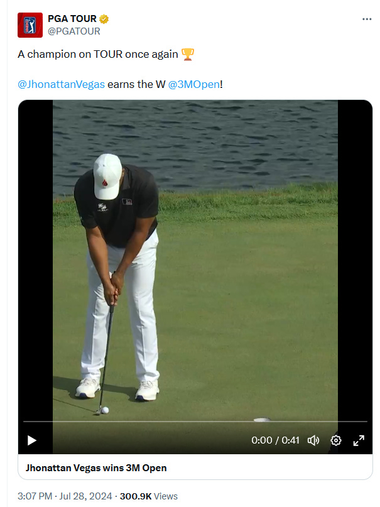Click the PGA TOUR profile avatar
Screen dimensions: 380x507
30,25
